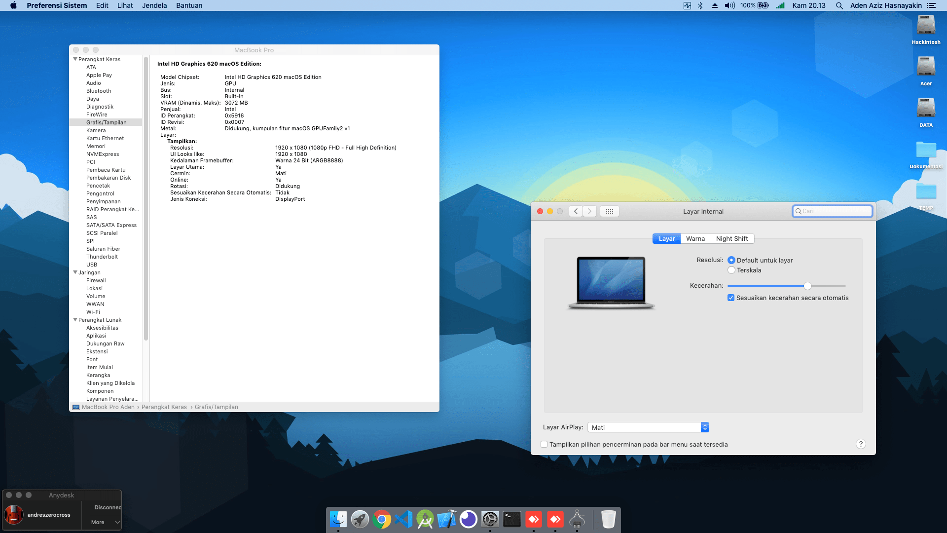
Task: Enable Tampilkan pilihan pencerminan checkbox
Action: coord(544,444)
